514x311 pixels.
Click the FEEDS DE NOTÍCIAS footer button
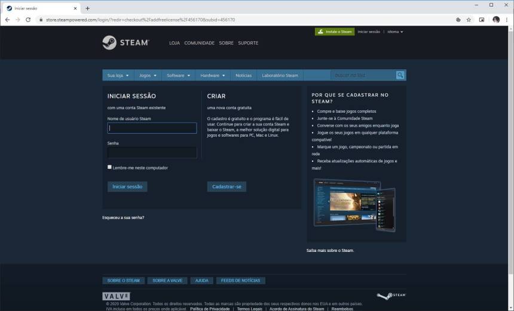click(x=241, y=281)
